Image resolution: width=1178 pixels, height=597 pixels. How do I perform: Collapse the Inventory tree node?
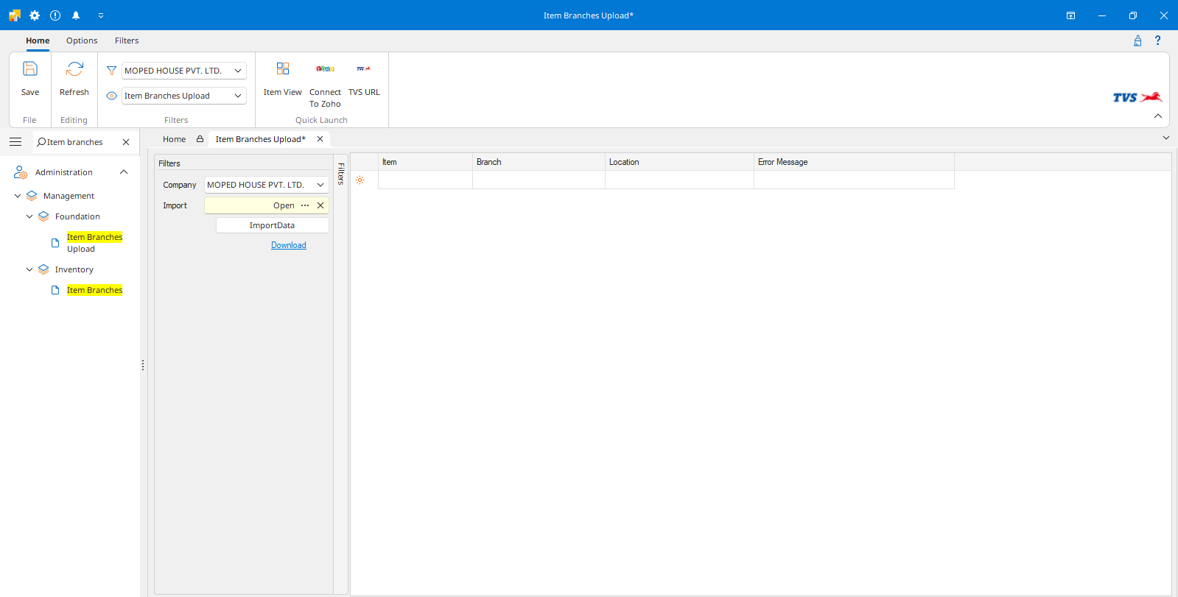29,269
